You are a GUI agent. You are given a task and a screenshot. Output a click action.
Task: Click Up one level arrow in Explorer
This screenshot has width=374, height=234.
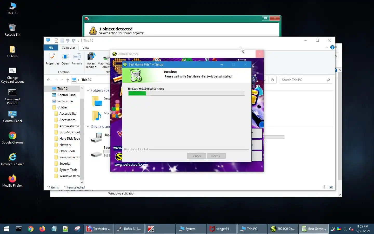point(68,80)
